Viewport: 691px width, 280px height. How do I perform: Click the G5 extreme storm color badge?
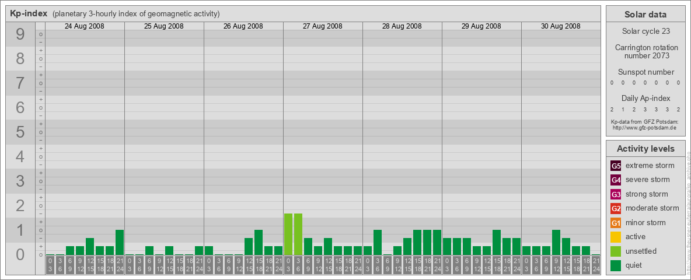point(616,166)
